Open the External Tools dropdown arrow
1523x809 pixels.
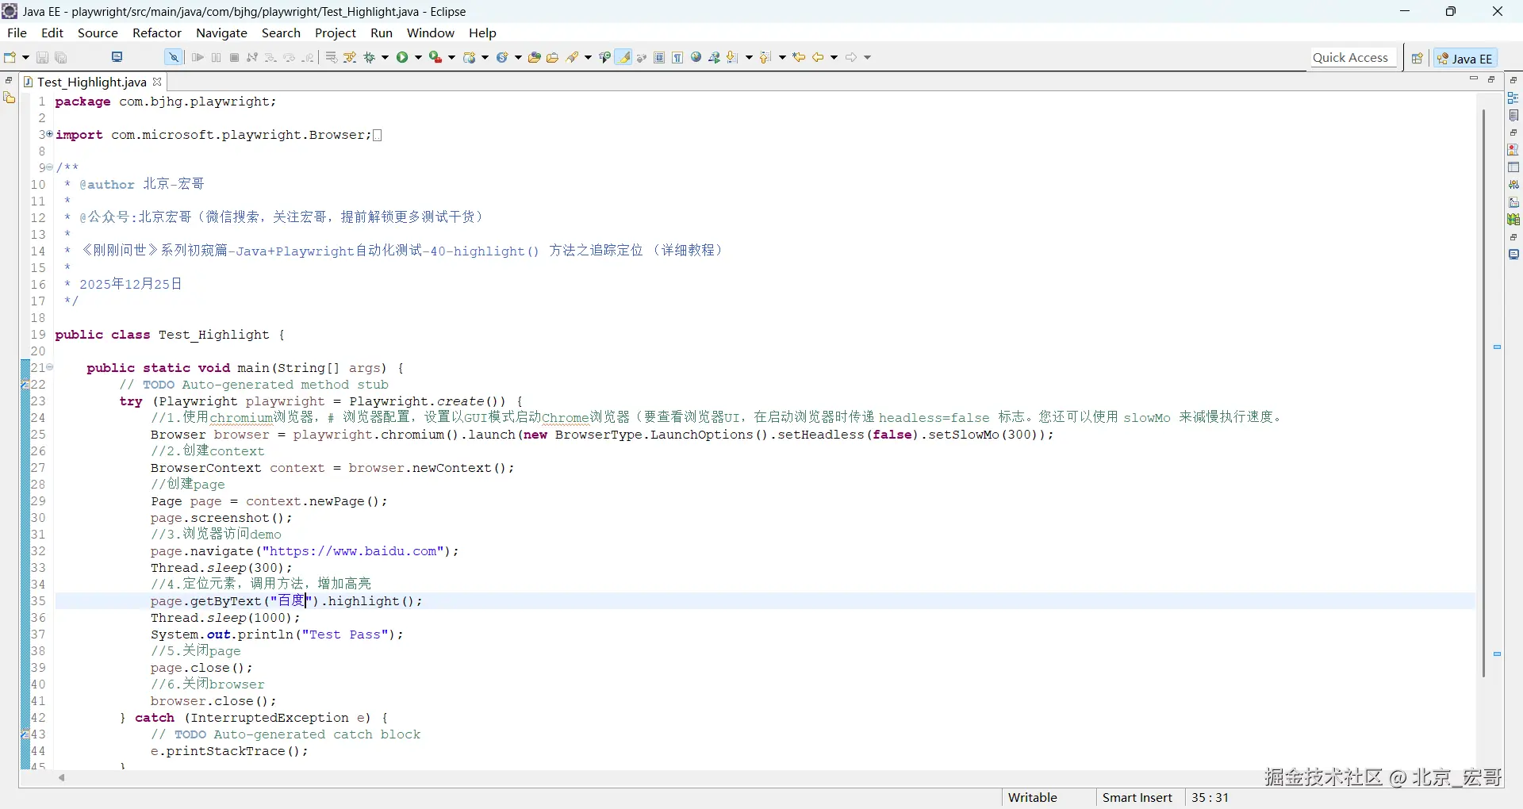pyautogui.click(x=452, y=57)
